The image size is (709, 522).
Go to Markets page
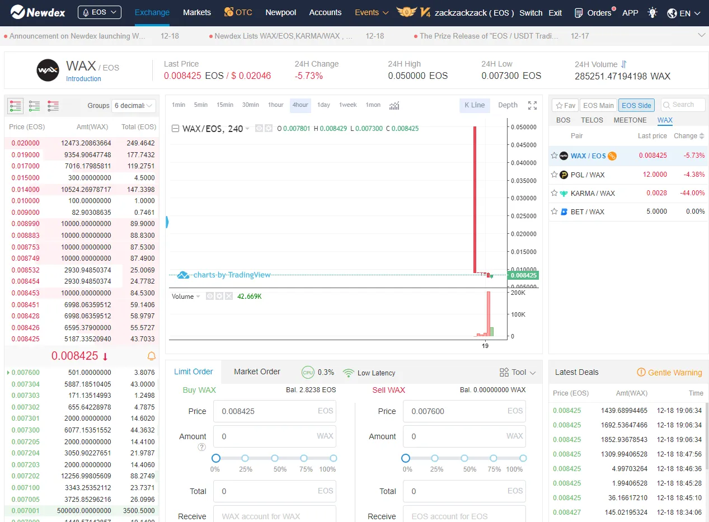point(197,12)
